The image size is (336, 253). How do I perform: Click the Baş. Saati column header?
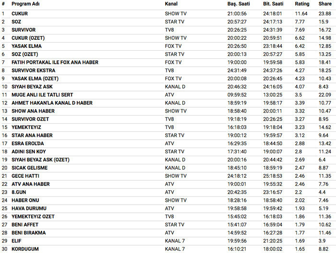[238, 4]
